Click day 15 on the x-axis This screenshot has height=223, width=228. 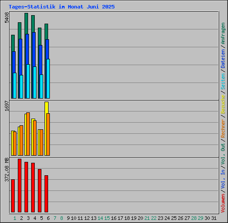coord(107,218)
